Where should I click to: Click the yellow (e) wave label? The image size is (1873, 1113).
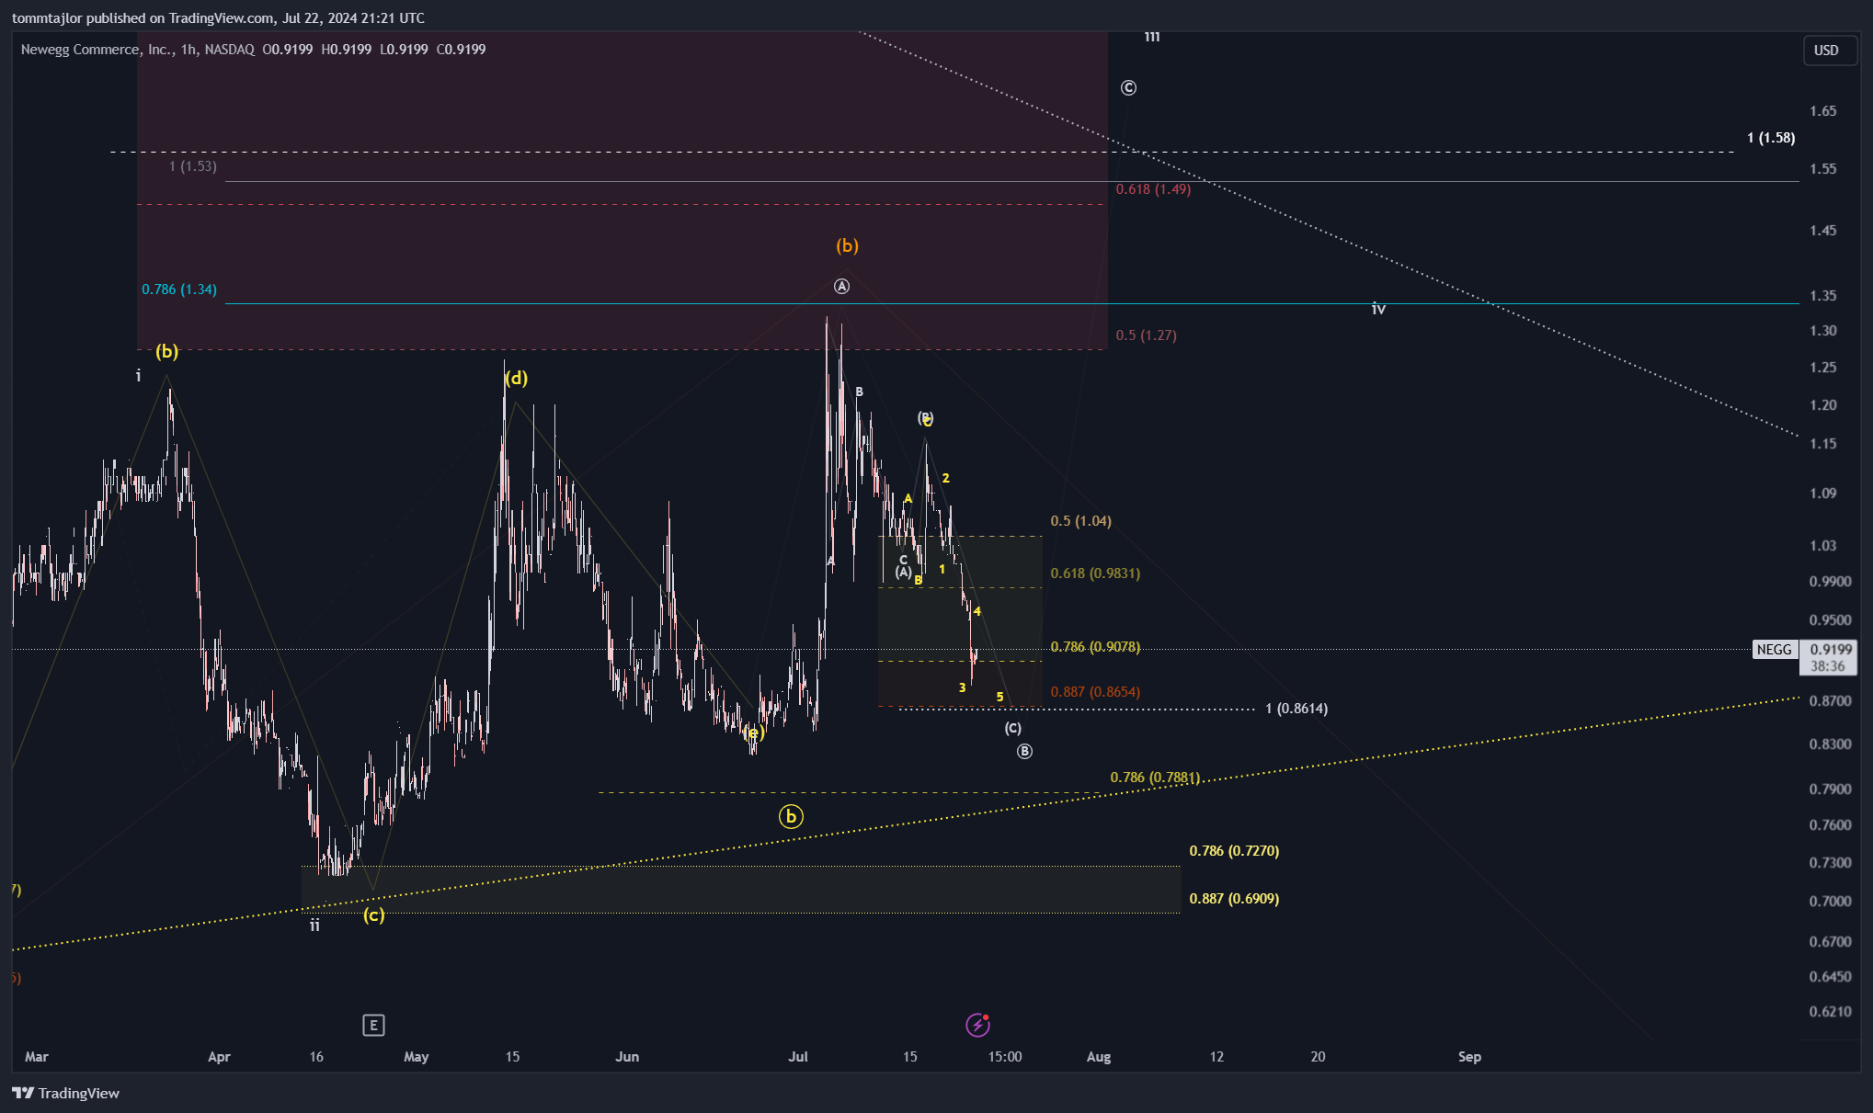click(754, 733)
